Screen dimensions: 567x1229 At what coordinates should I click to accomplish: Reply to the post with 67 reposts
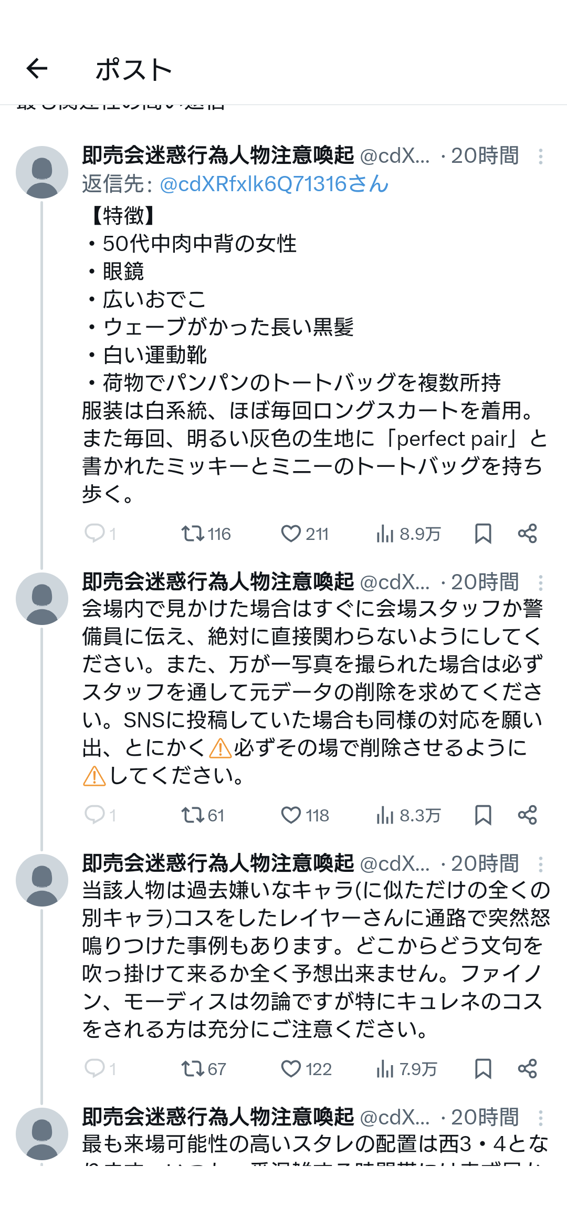95,1068
